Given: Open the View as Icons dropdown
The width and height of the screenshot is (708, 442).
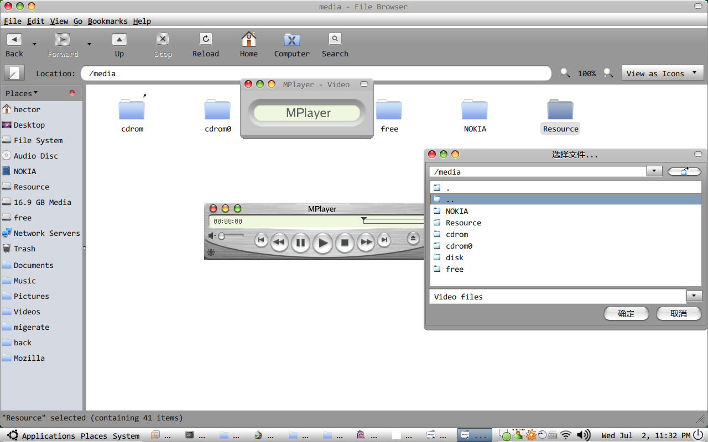Looking at the screenshot, I should (x=662, y=73).
